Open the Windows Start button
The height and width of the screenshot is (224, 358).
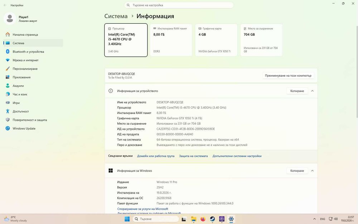point(127,219)
